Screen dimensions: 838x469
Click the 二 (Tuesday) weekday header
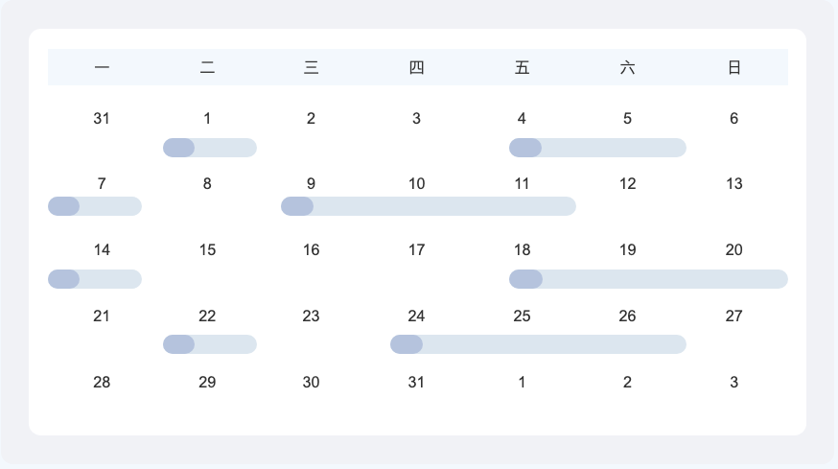tap(207, 67)
